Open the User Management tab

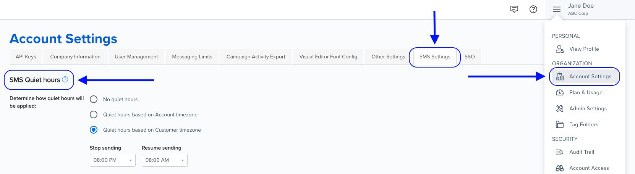tap(136, 56)
